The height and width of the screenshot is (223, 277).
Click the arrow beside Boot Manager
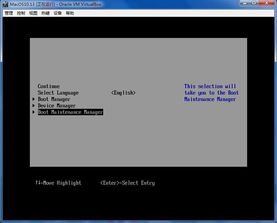click(34, 99)
